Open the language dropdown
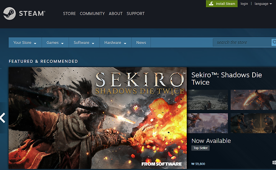 (263, 4)
